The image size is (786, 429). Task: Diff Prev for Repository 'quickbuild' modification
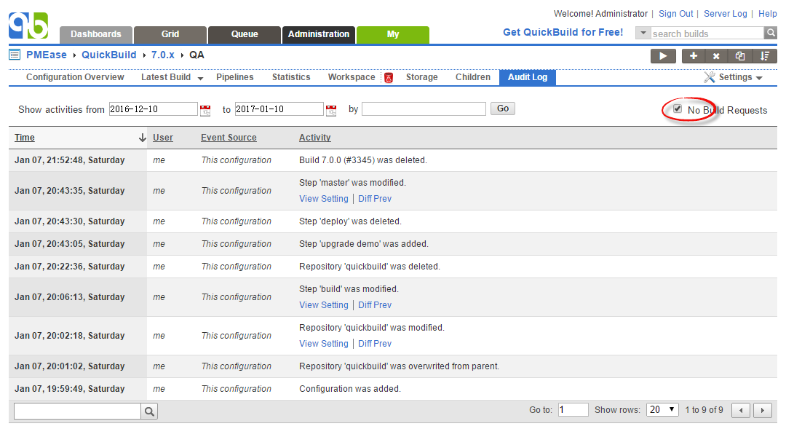pos(375,344)
